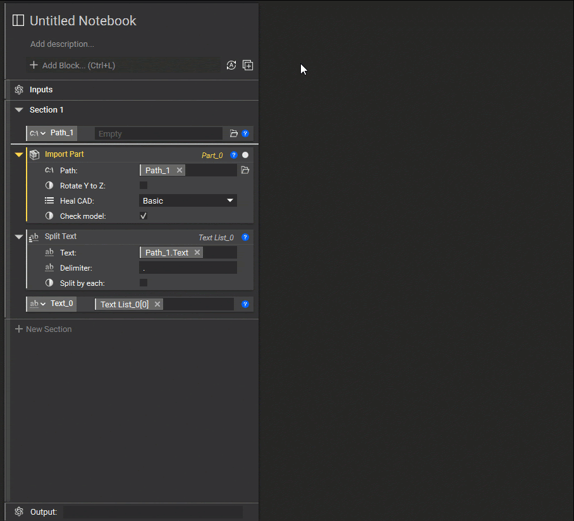Open Path_1 variable type dropdown
574x521 pixels.
38,133
